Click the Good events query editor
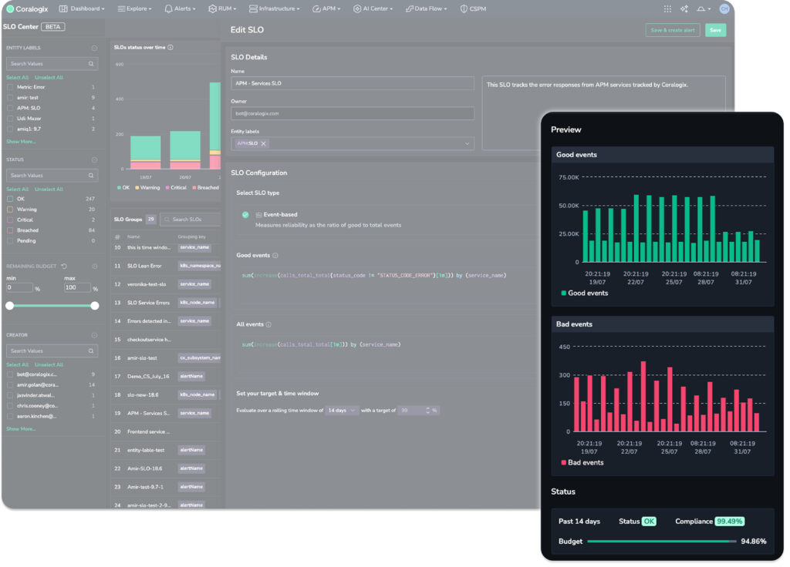790x567 pixels. click(x=386, y=286)
